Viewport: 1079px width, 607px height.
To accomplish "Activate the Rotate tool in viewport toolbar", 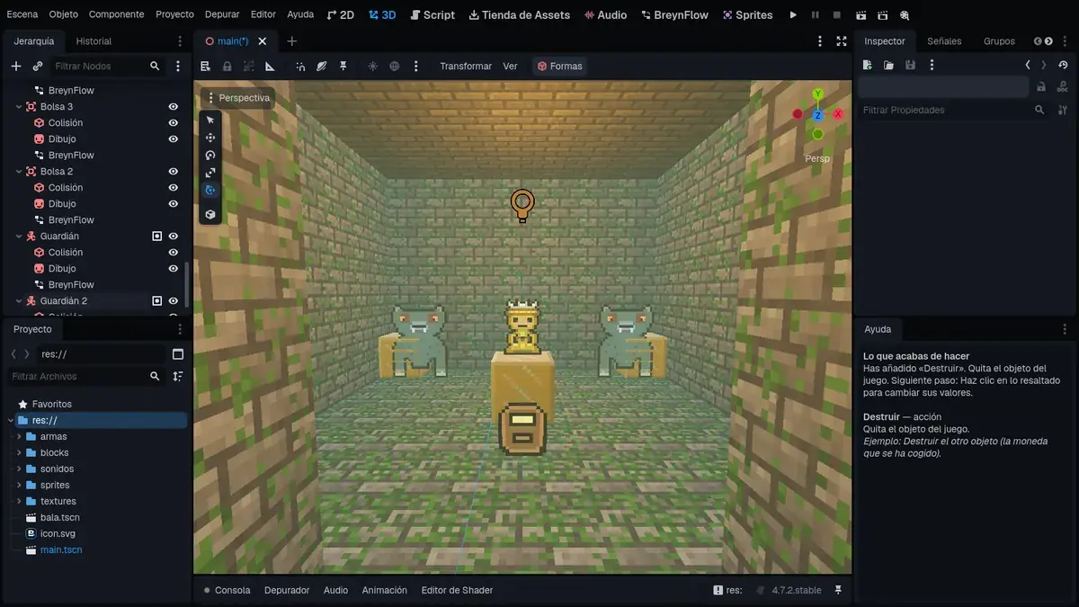I will click(x=210, y=155).
